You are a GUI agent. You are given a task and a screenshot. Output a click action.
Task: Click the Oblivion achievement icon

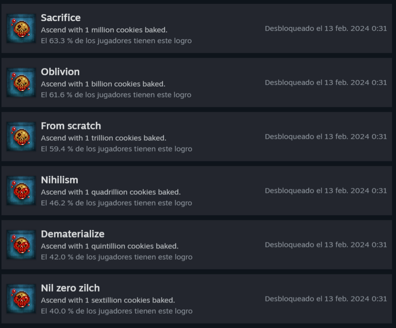tap(21, 83)
